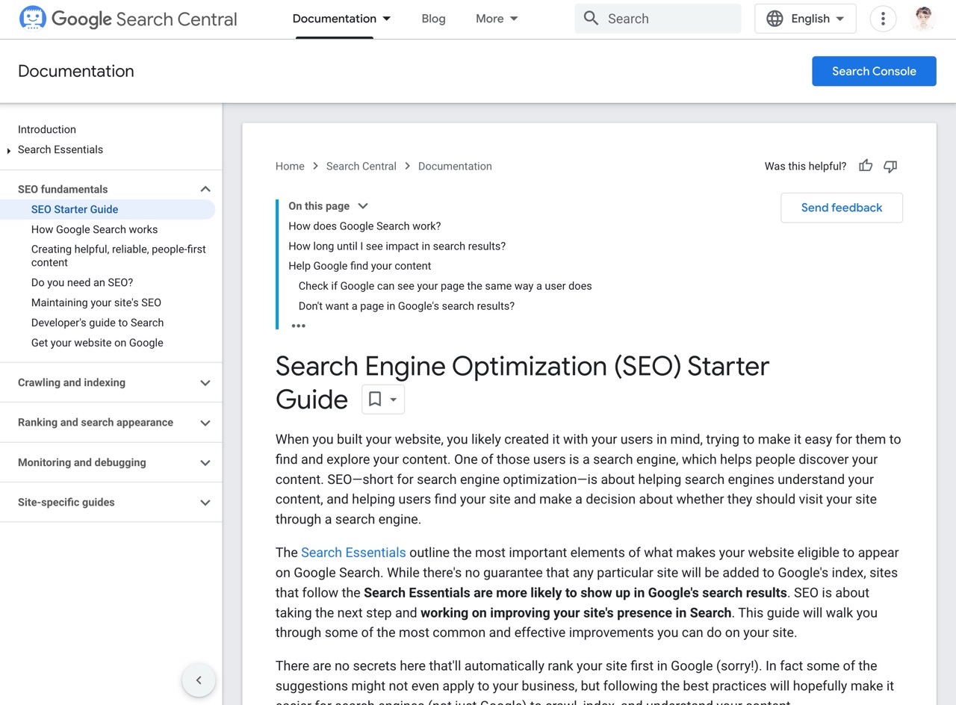
Task: Click the Search Console button
Action: 874,71
